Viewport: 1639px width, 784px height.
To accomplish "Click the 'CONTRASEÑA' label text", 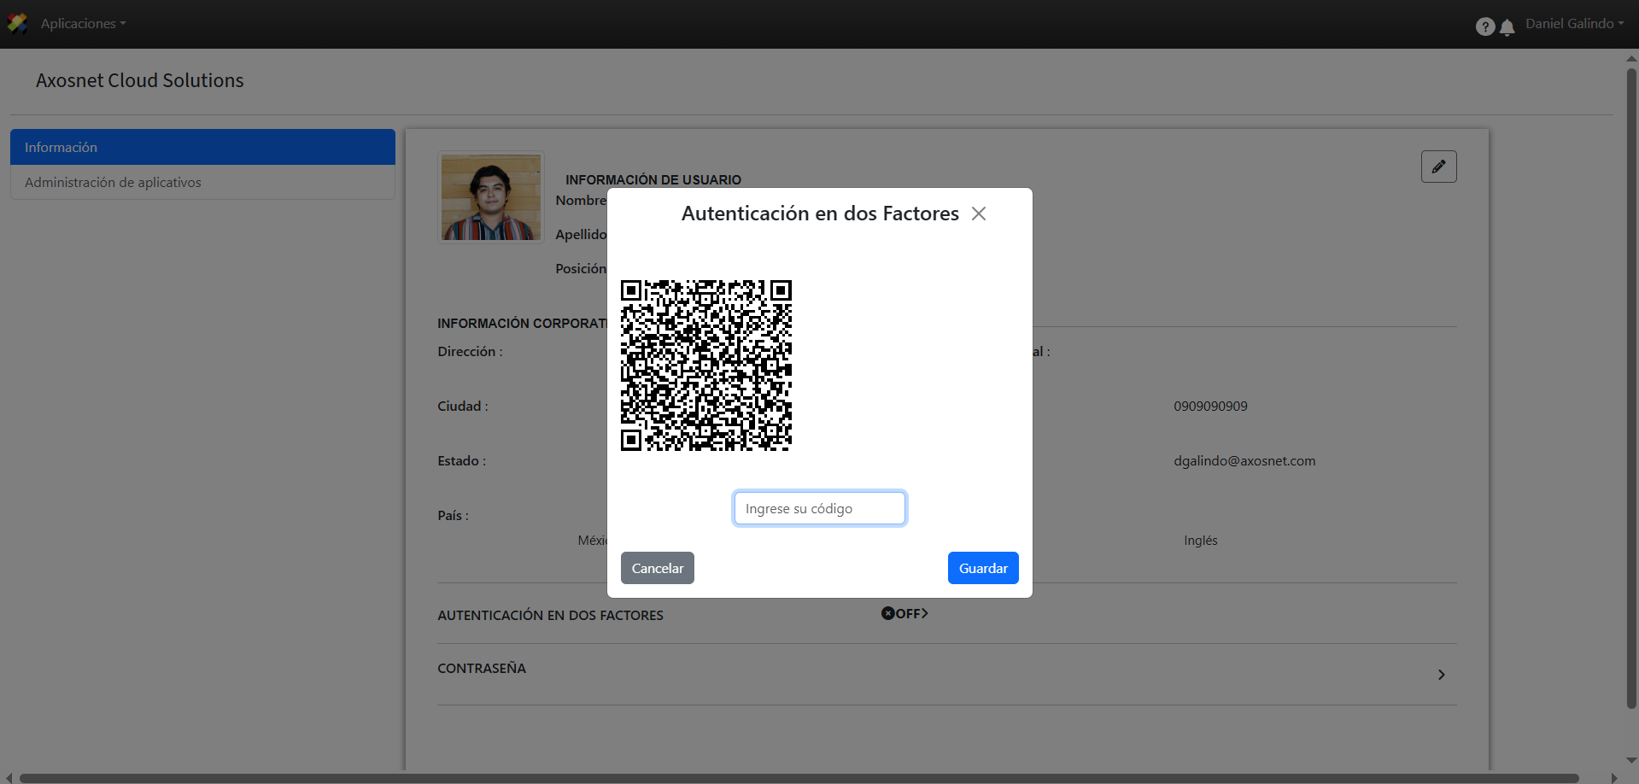I will tap(482, 668).
